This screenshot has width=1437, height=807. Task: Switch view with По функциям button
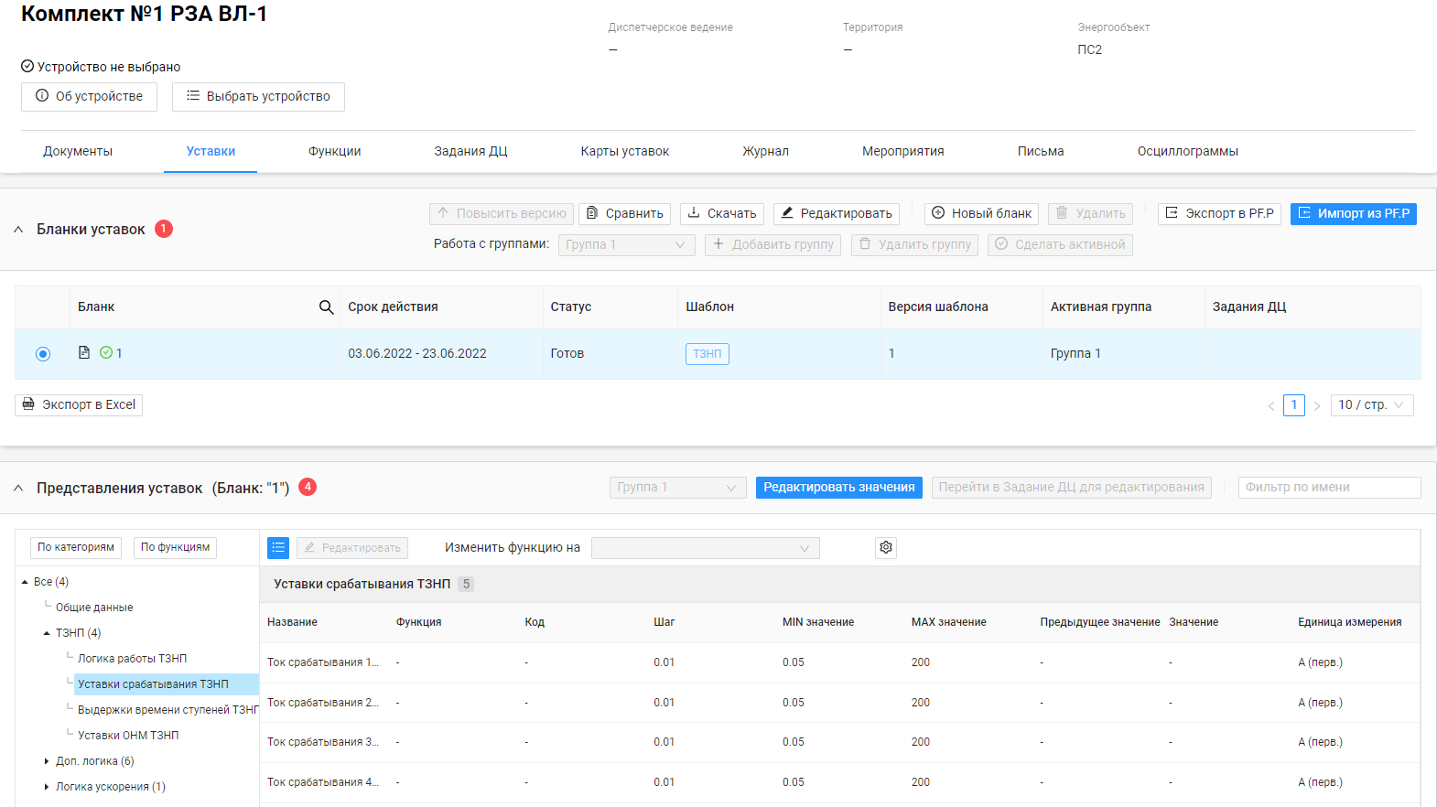(175, 548)
